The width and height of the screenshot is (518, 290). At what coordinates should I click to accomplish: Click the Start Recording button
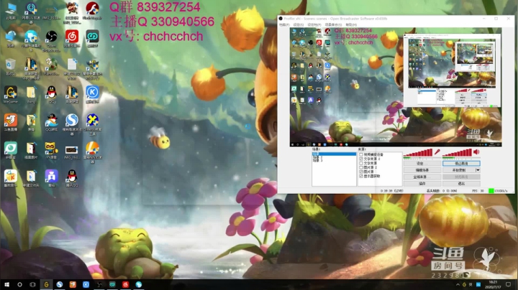[459, 170]
